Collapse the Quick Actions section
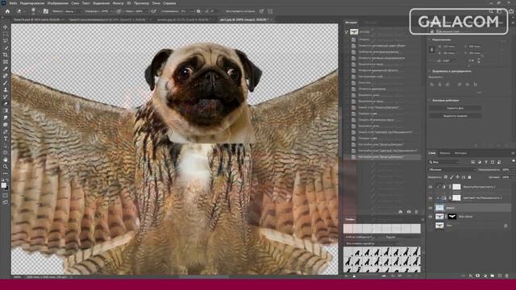The width and height of the screenshot is (516, 290). pyautogui.click(x=430, y=100)
